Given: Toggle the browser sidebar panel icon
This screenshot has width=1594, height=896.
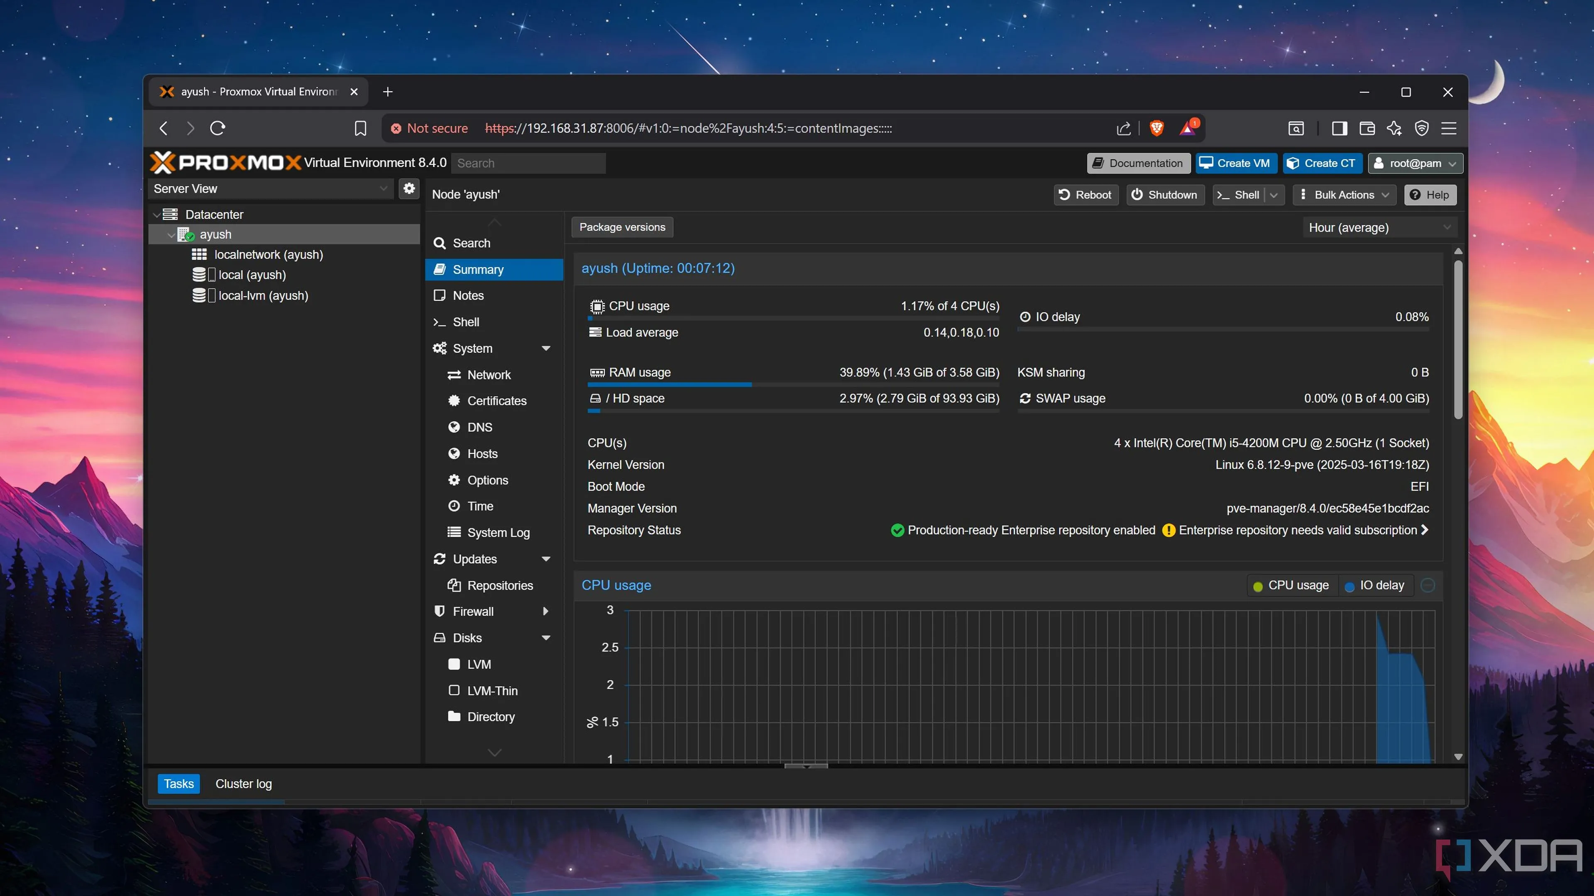Looking at the screenshot, I should click(x=1339, y=128).
